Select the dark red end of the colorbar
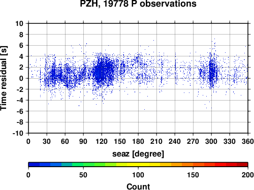 (x=242, y=165)
